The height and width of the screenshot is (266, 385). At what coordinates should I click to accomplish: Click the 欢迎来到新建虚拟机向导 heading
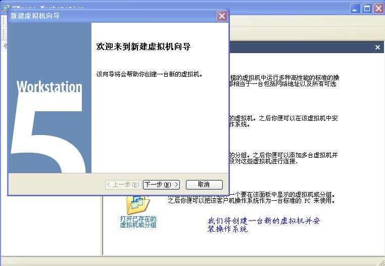pos(143,47)
